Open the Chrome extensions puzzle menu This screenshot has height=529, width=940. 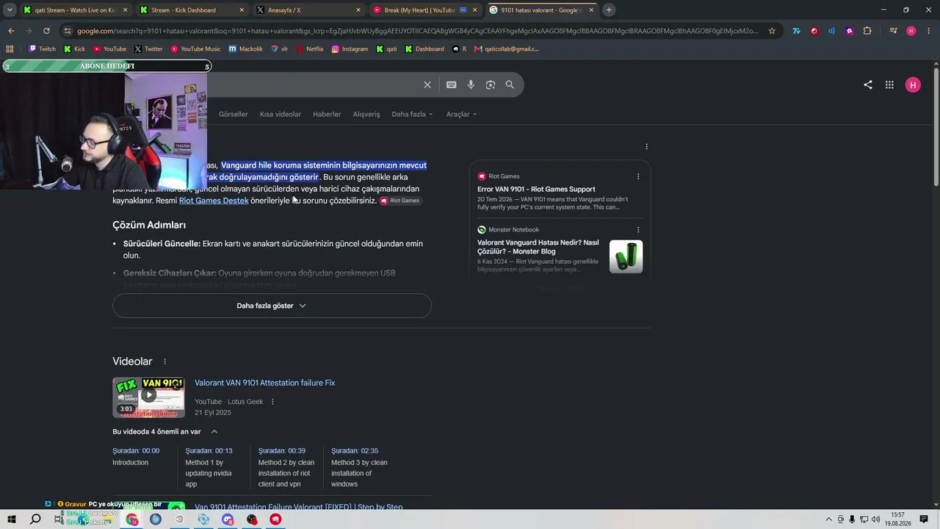coord(867,31)
